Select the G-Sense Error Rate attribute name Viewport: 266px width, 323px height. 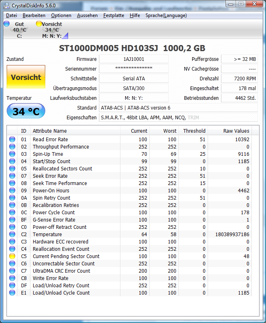coord(54,220)
